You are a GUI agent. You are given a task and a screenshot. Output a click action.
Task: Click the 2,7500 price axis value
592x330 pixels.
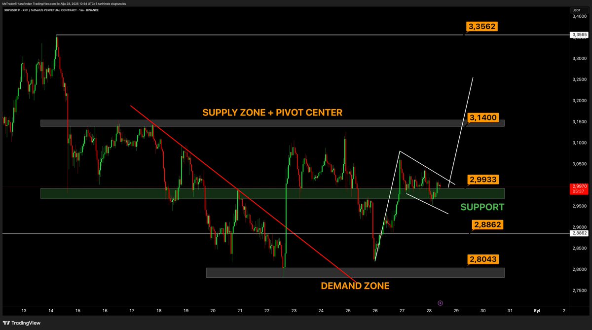pos(579,291)
